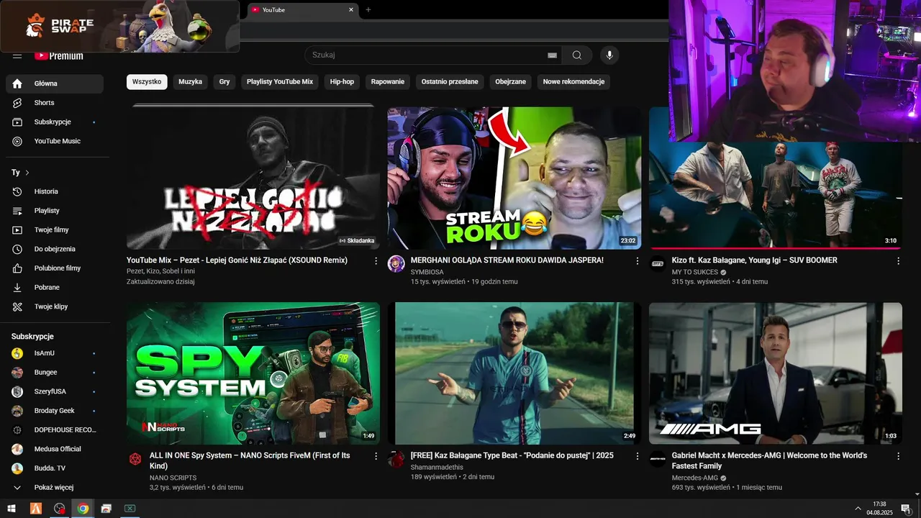Open the Główna home item in the sidebar

(x=55, y=83)
